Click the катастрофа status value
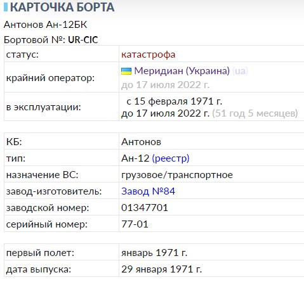Screen dimensions: 304x282 [x=149, y=54]
